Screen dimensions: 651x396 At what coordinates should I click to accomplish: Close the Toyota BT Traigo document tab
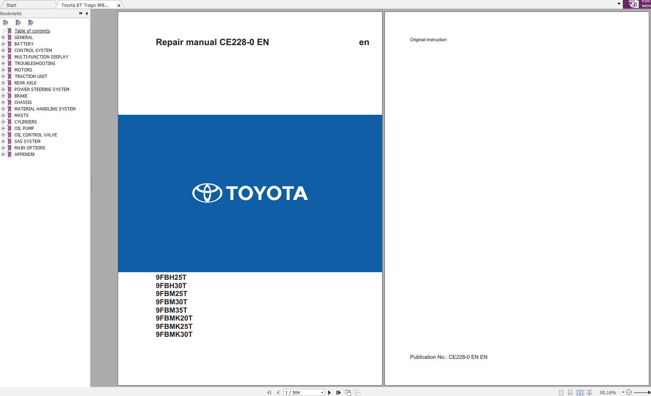119,5
